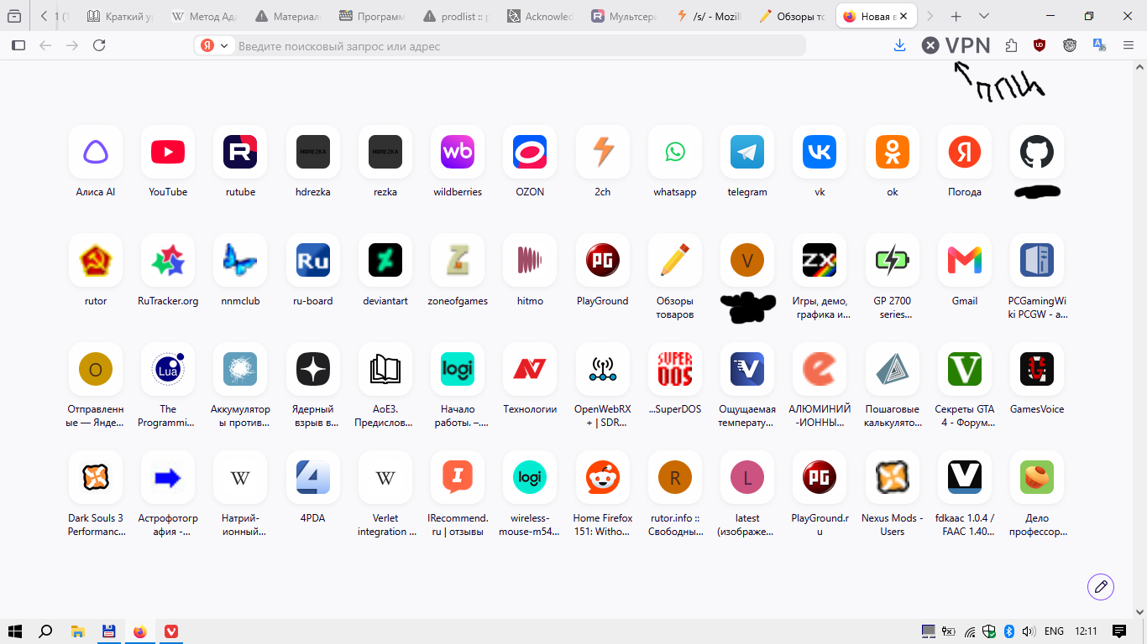Open the tab overview button left of tabs
This screenshot has width=1147, height=644.
pyautogui.click(x=14, y=16)
